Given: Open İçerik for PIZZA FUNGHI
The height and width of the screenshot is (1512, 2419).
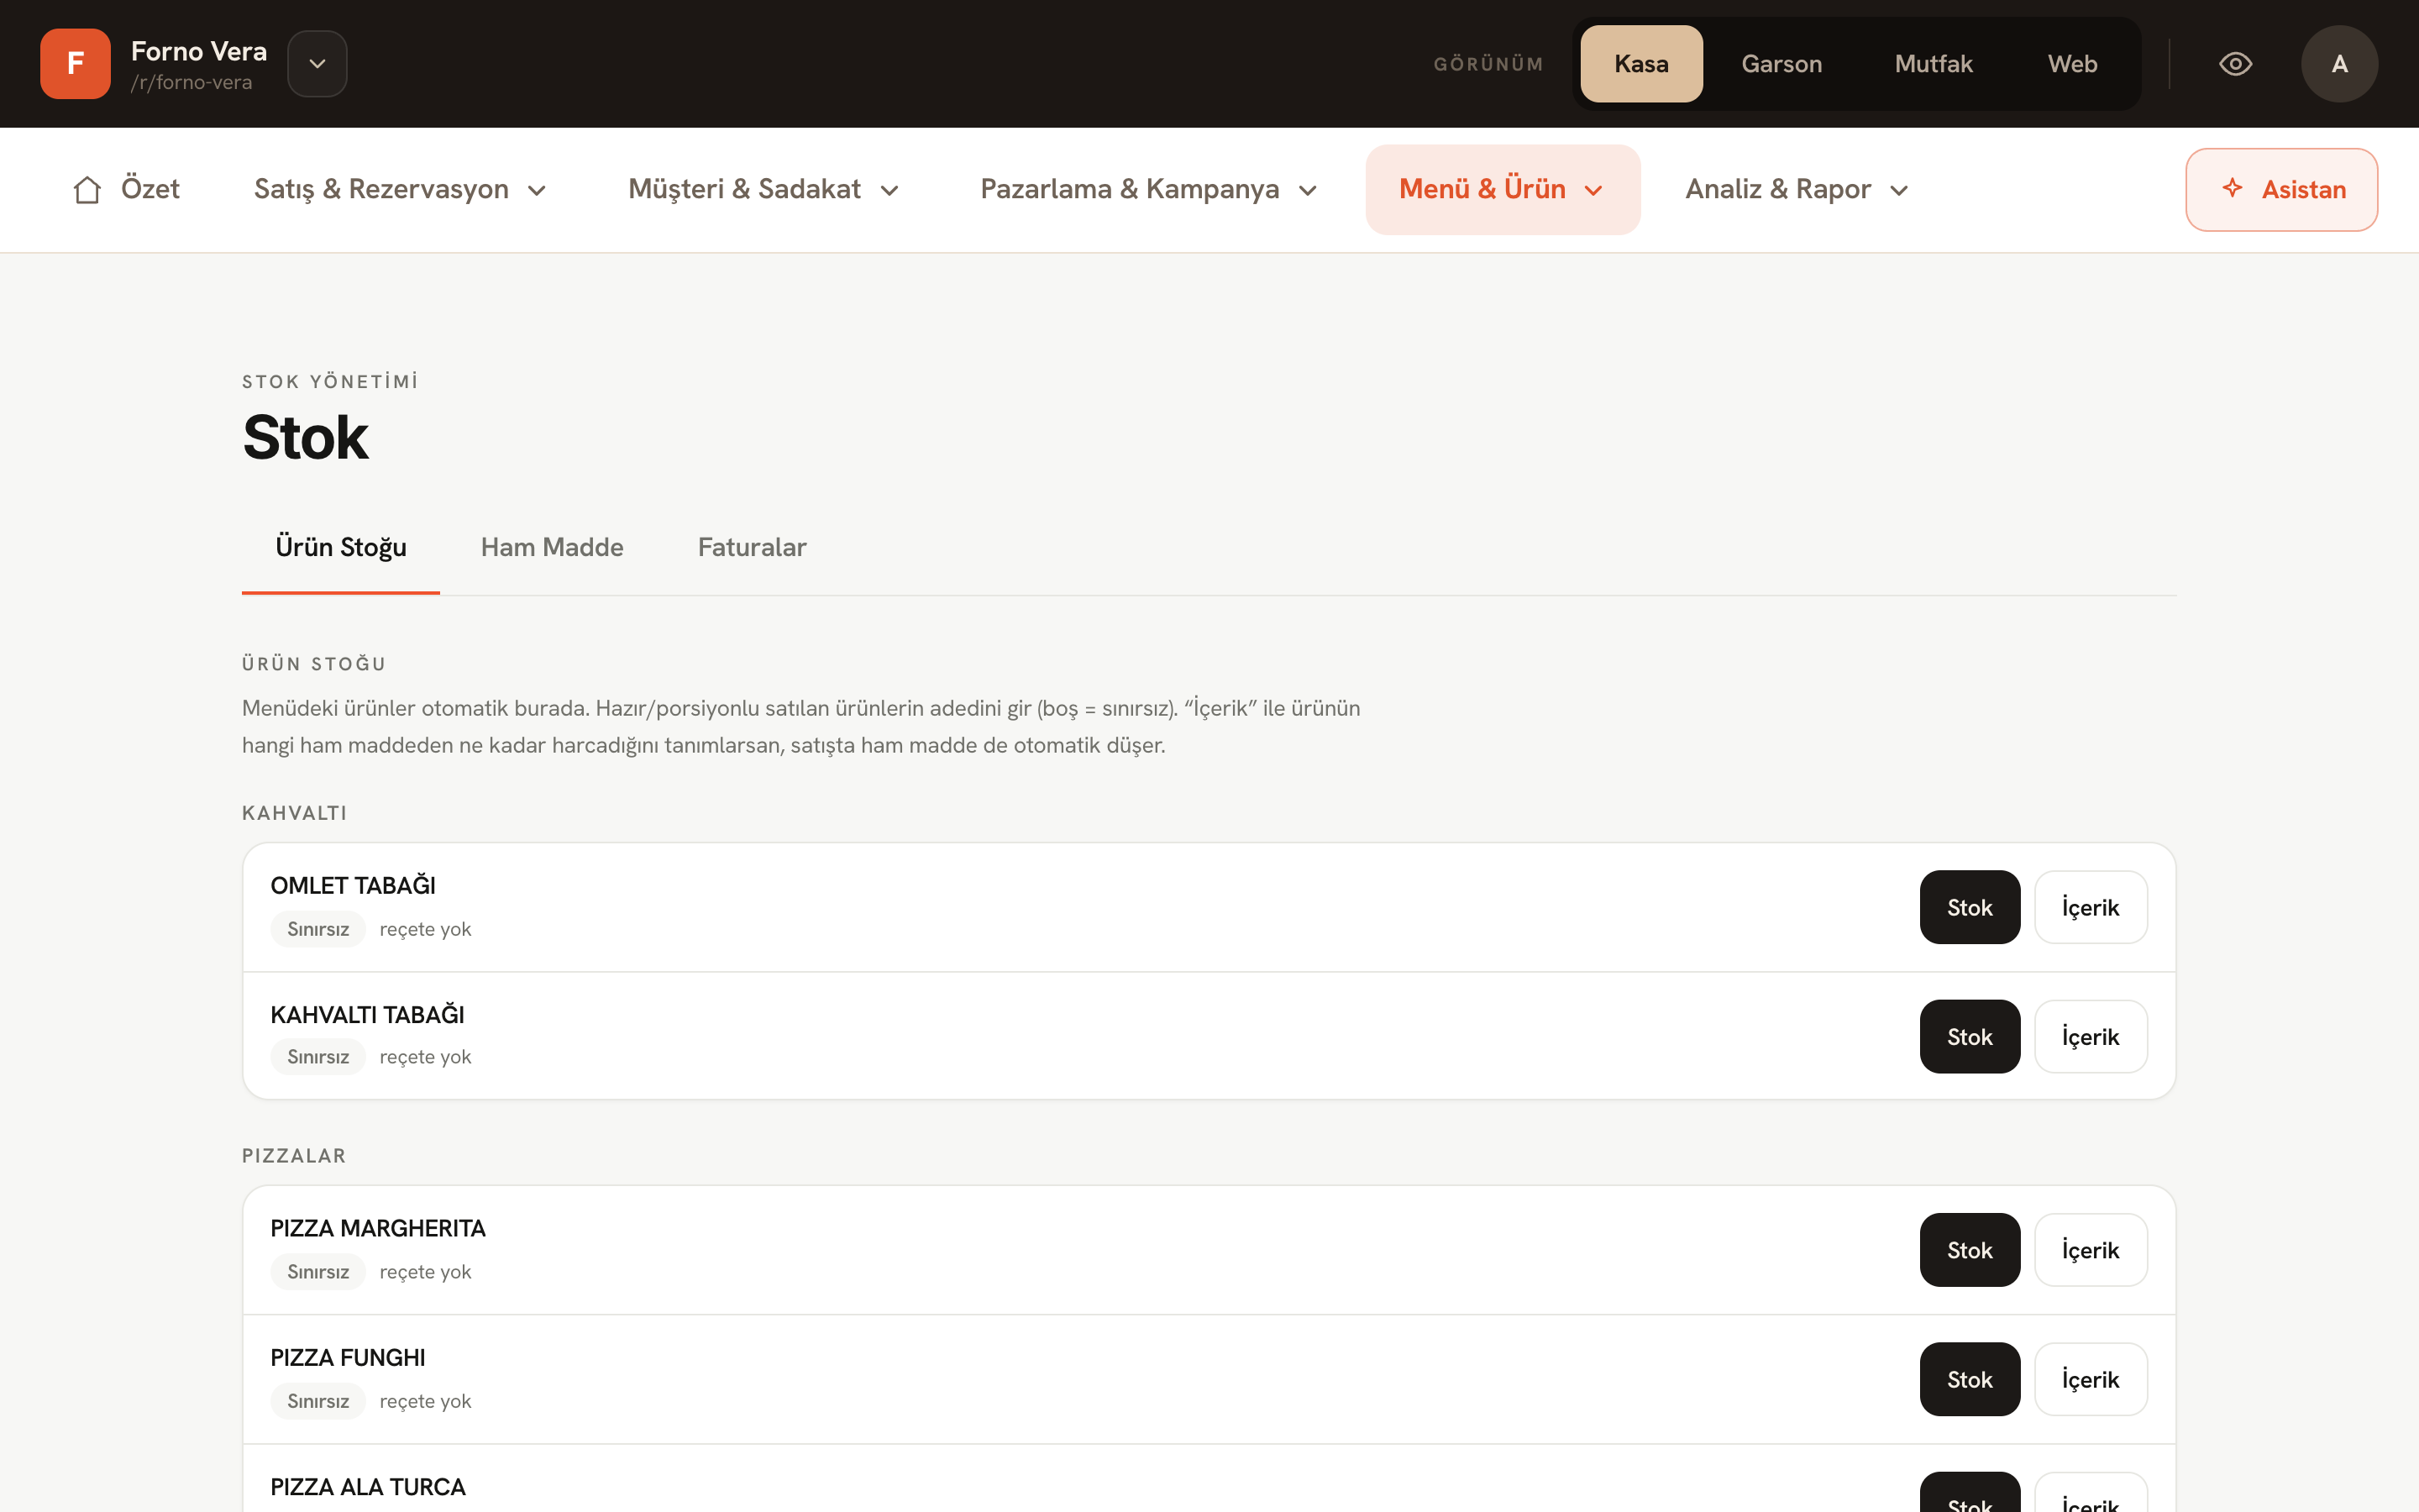Looking at the screenshot, I should tap(2090, 1379).
